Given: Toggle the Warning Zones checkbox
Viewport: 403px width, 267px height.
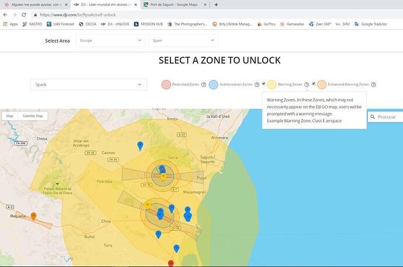Looking at the screenshot, I should [x=263, y=83].
